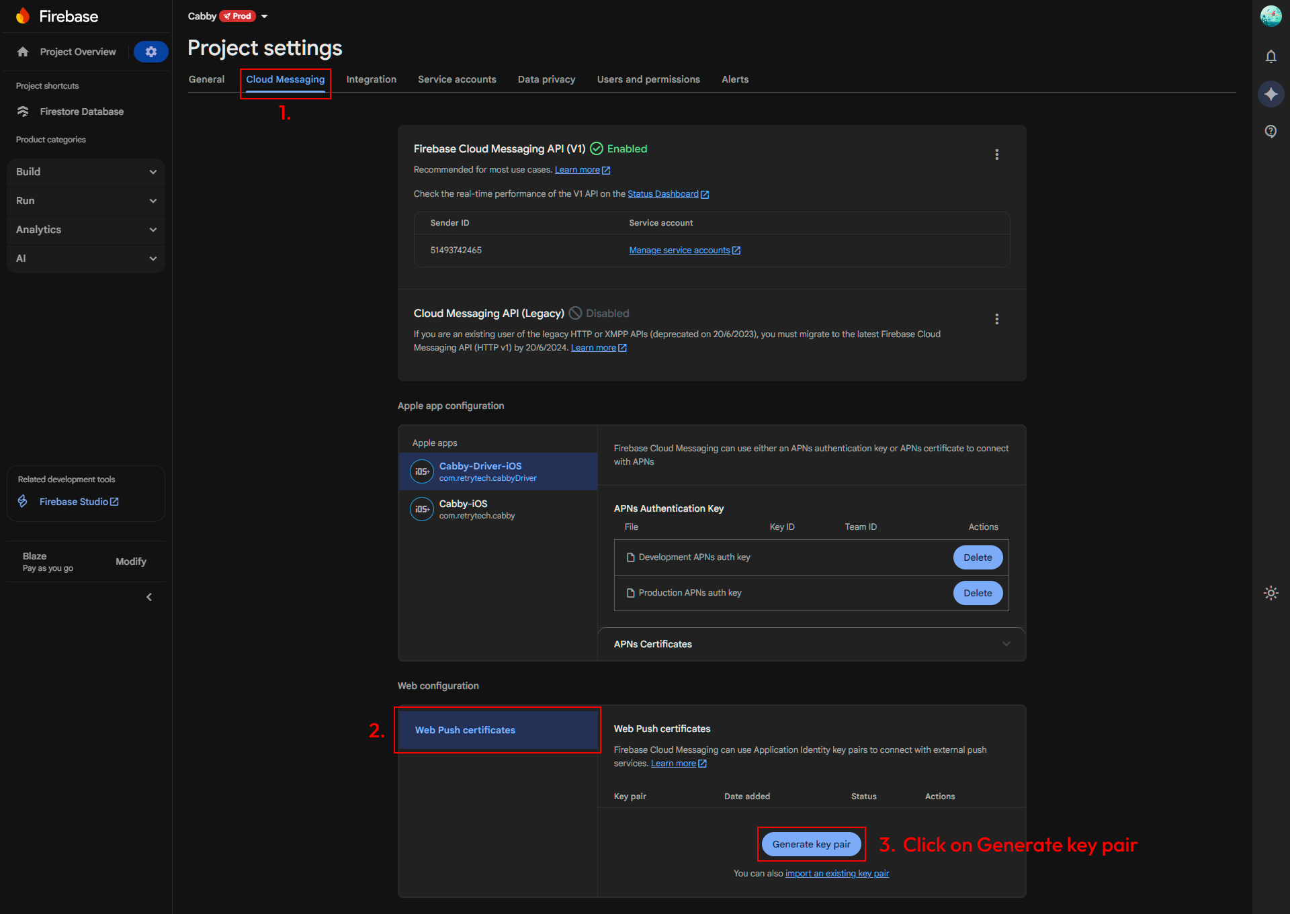Open the notifications bell icon

tap(1271, 56)
